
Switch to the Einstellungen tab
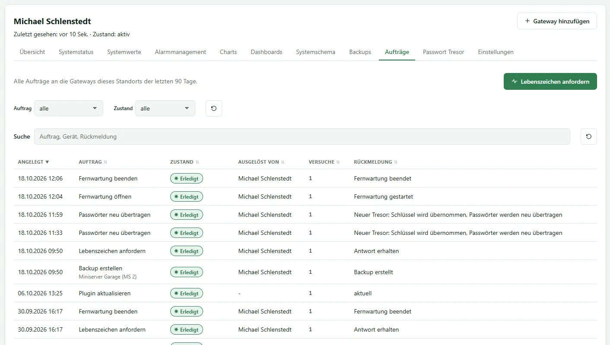click(x=496, y=52)
